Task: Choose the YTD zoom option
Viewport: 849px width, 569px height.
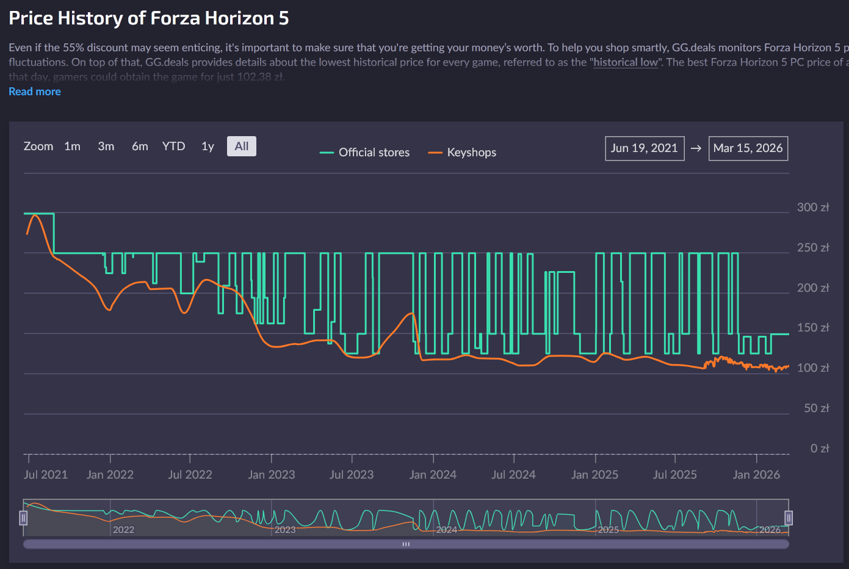Action: click(173, 147)
